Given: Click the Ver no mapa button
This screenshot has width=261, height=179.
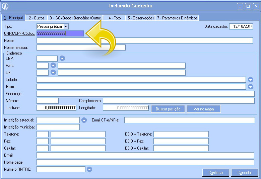Looking at the screenshot, I should pos(204,109).
